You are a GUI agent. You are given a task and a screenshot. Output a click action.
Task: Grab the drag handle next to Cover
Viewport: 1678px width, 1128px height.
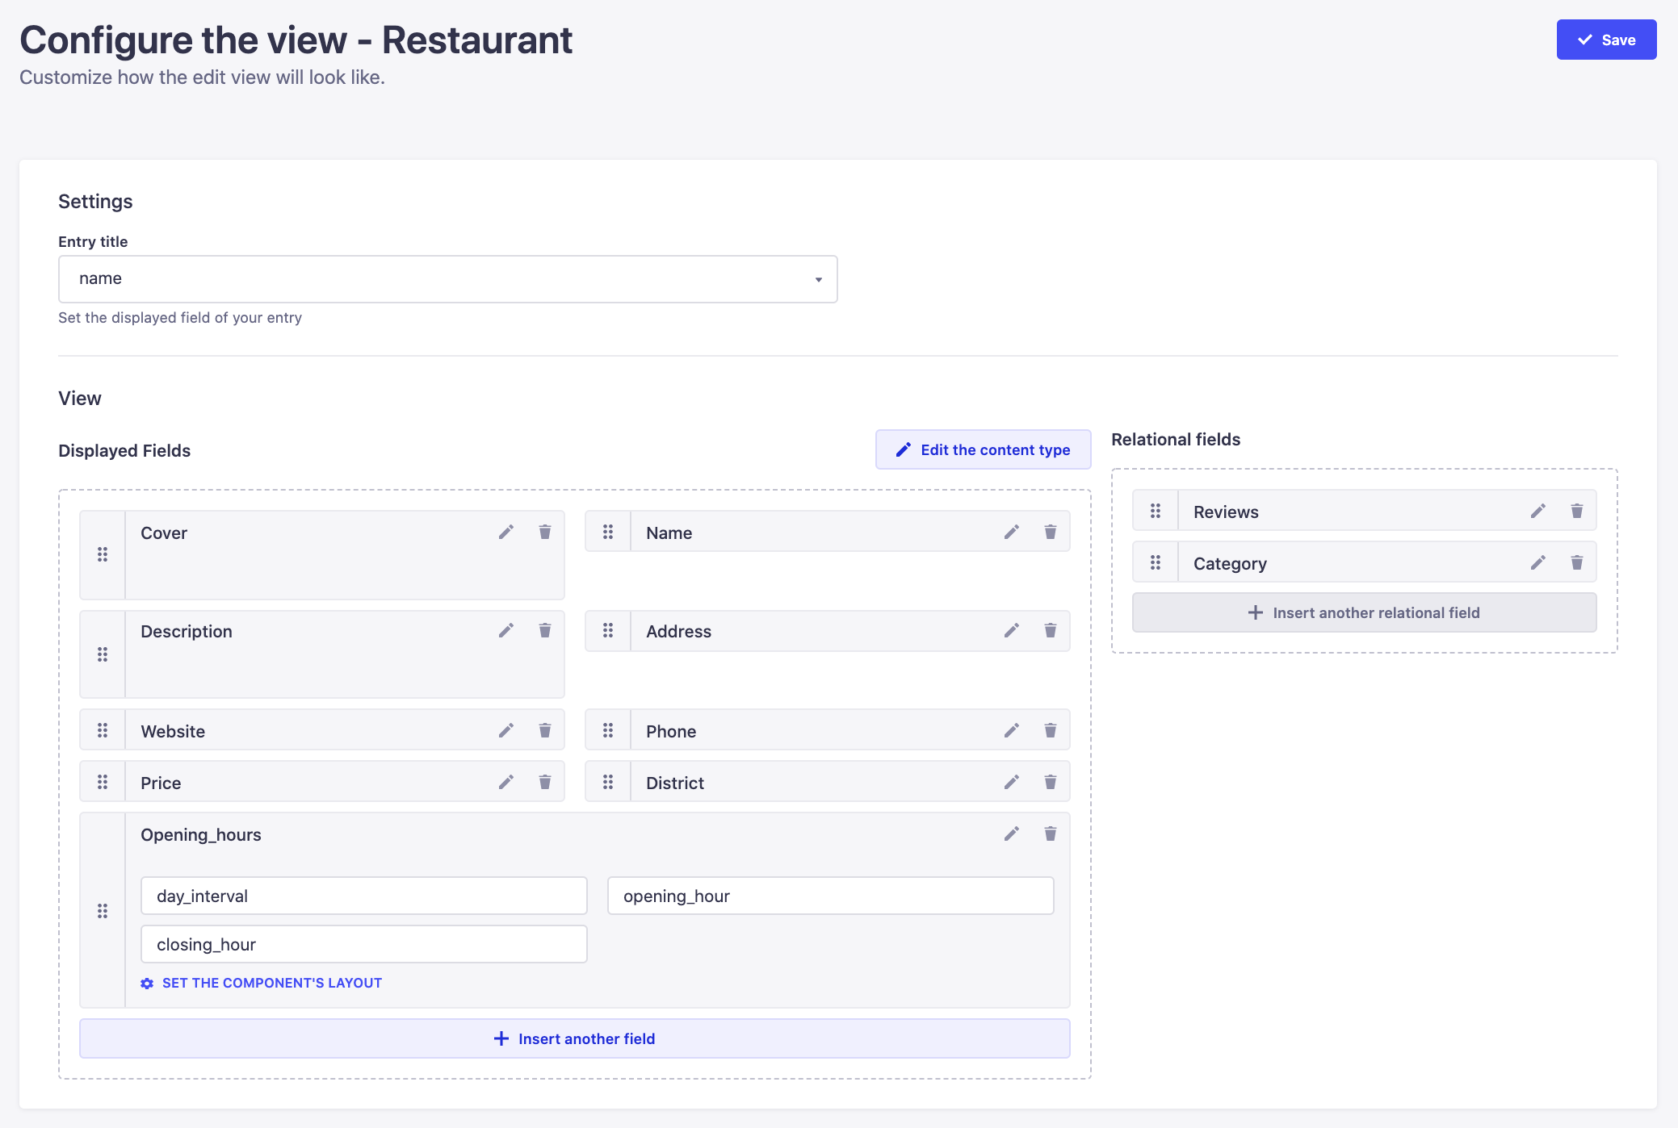103,554
